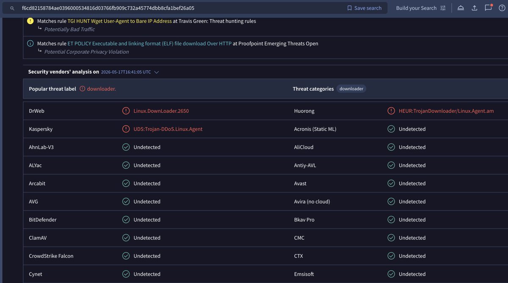The width and height of the screenshot is (508, 283).
Task: Click UDS:Trojan-DDoS.Linux.Agent detection text
Action: tap(168, 129)
